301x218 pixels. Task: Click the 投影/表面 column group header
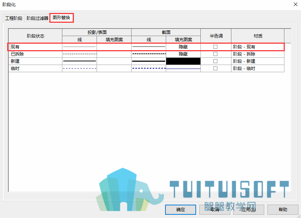(x=97, y=32)
